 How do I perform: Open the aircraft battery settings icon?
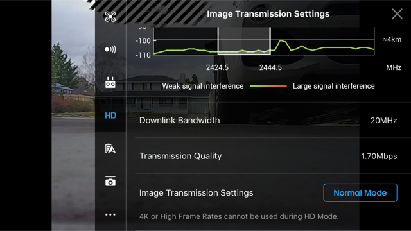tap(110, 148)
